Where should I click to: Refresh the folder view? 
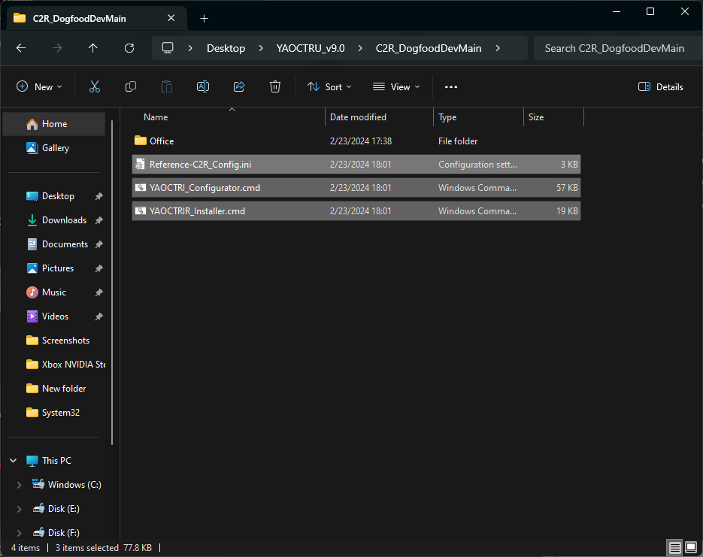click(129, 47)
